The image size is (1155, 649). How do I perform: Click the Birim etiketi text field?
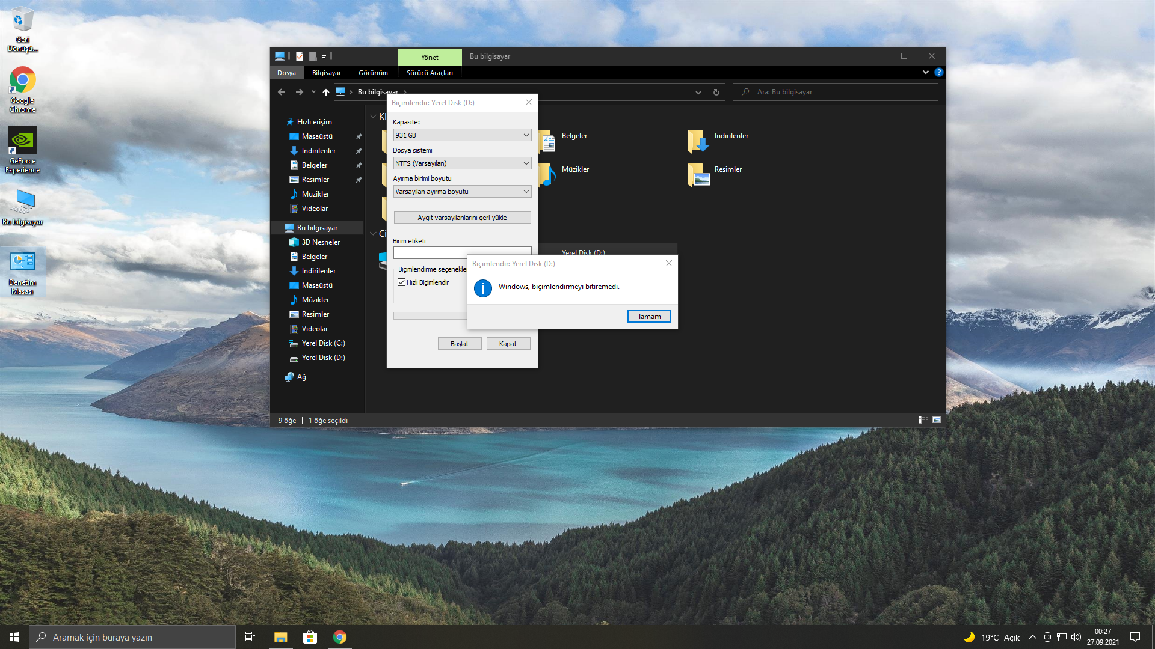(462, 253)
